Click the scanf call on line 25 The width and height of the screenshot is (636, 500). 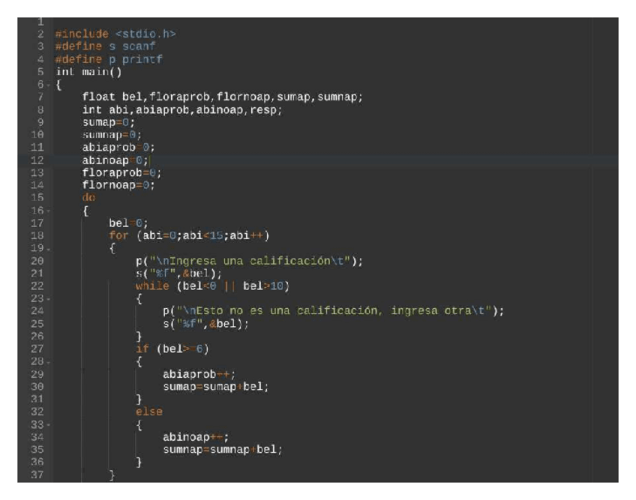[x=205, y=324]
